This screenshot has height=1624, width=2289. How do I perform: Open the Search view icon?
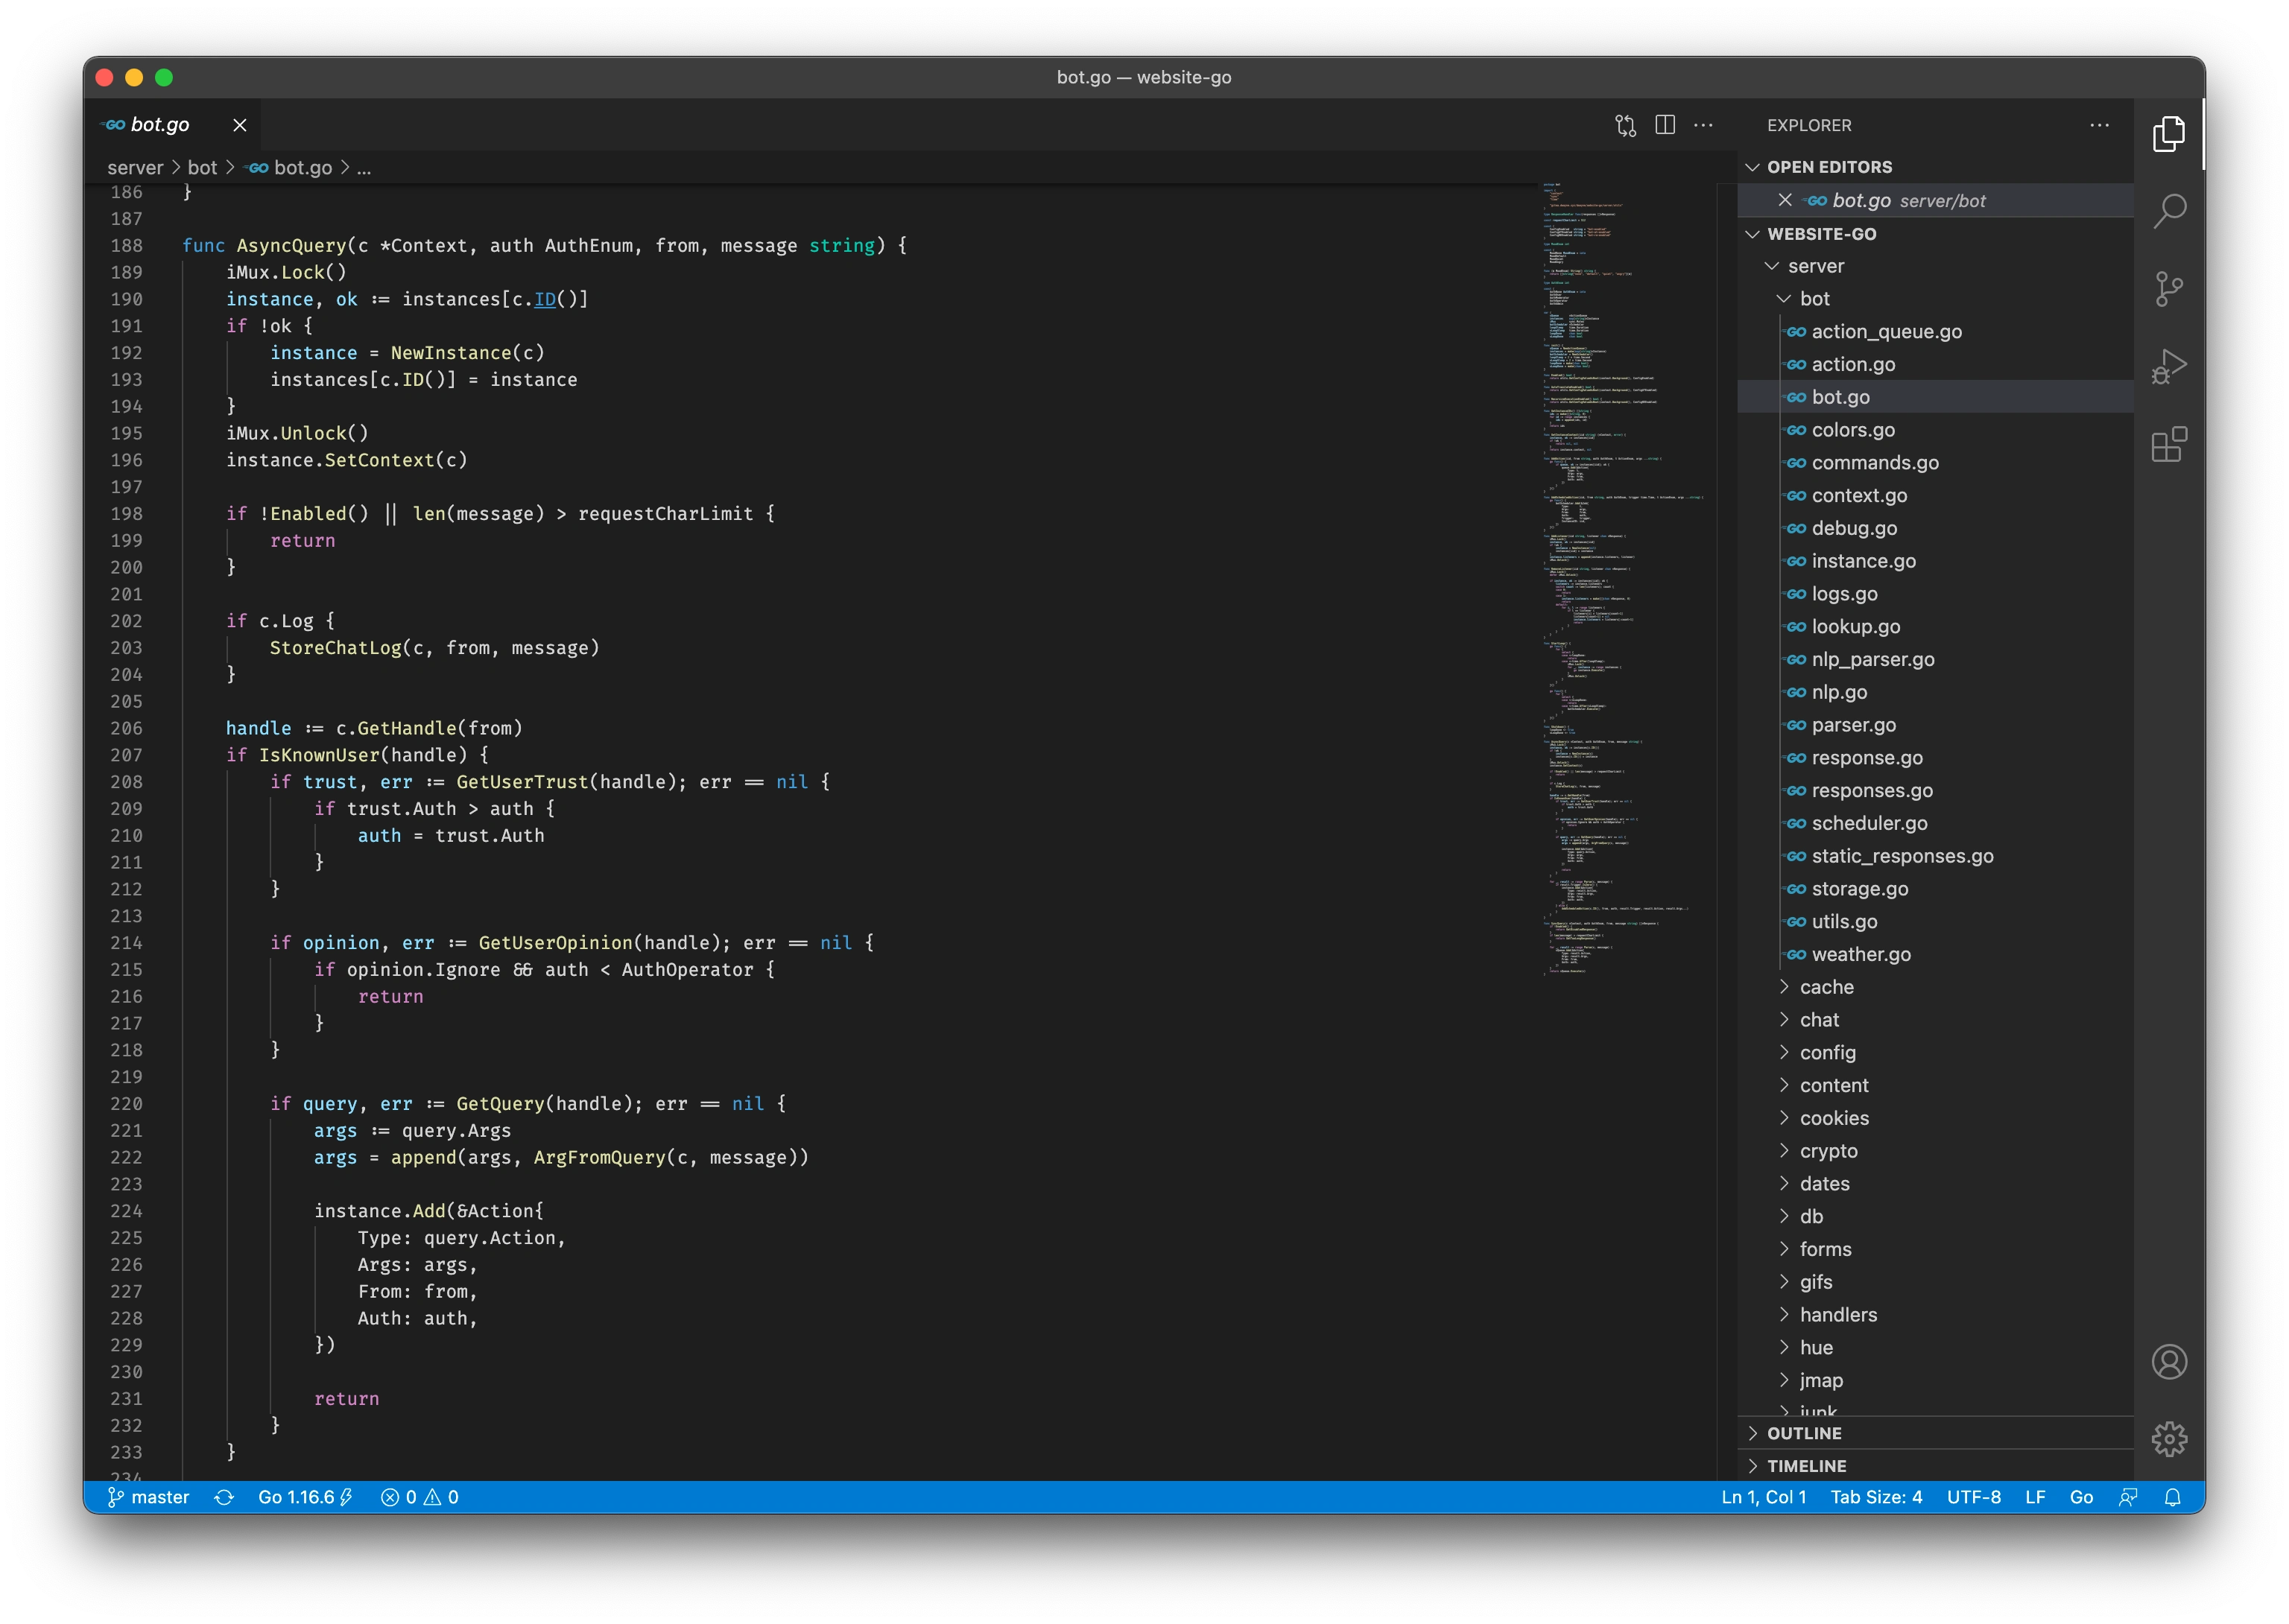coord(2168,211)
